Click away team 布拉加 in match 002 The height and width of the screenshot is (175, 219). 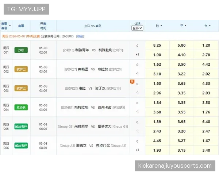coord(103,69)
